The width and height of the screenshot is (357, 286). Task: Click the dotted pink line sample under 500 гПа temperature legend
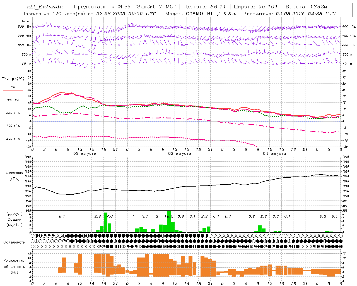(x=12, y=142)
